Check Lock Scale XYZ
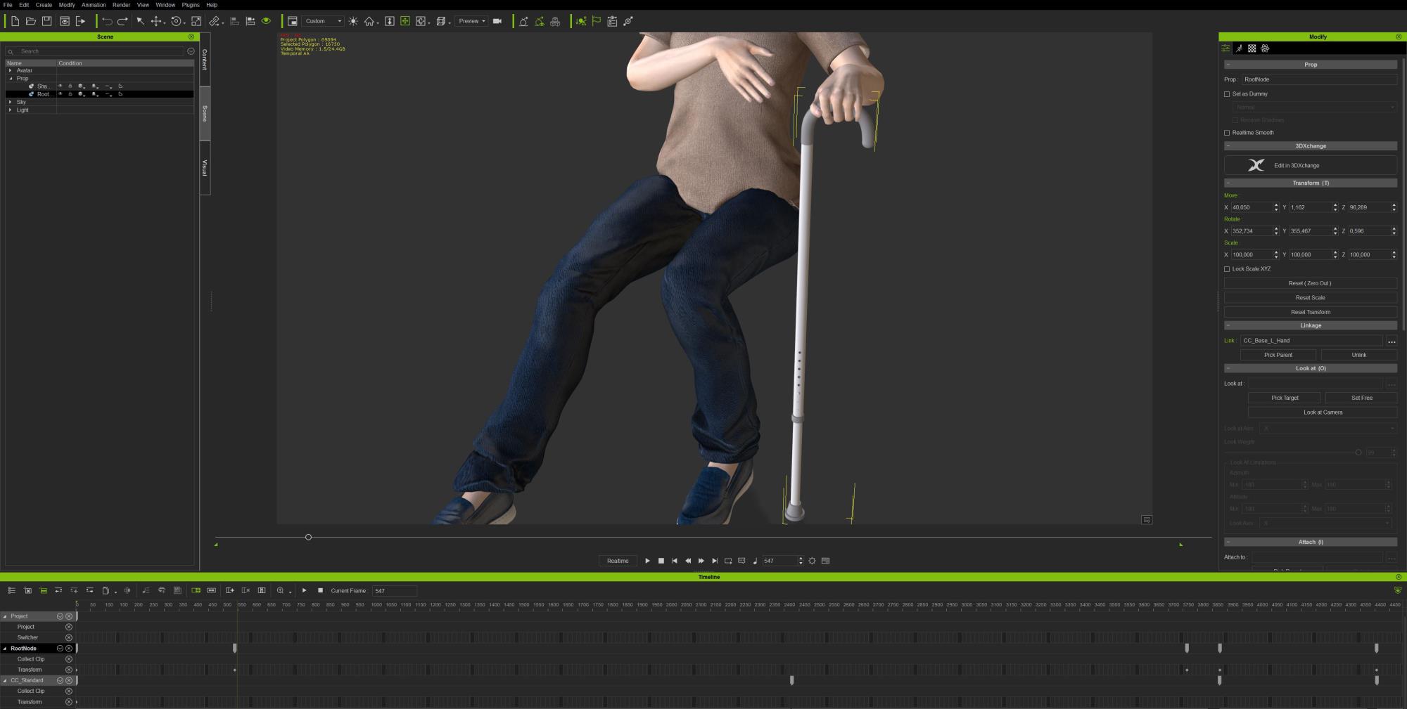Image resolution: width=1407 pixels, height=709 pixels. (1227, 269)
